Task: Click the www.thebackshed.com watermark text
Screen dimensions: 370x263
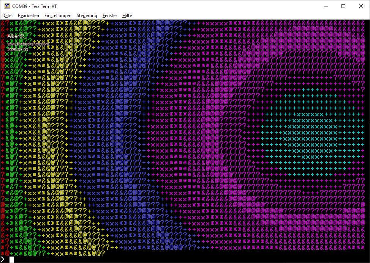Action: click(x=28, y=44)
